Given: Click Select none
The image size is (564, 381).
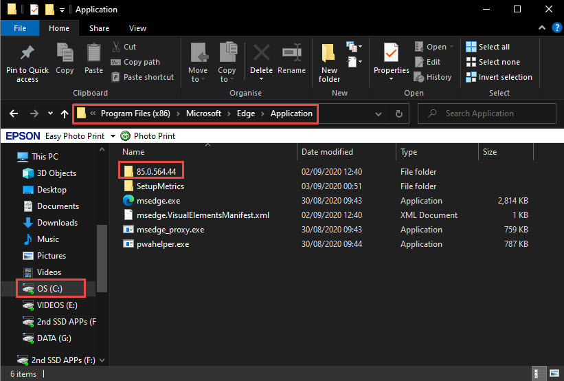Looking at the screenshot, I should [493, 62].
